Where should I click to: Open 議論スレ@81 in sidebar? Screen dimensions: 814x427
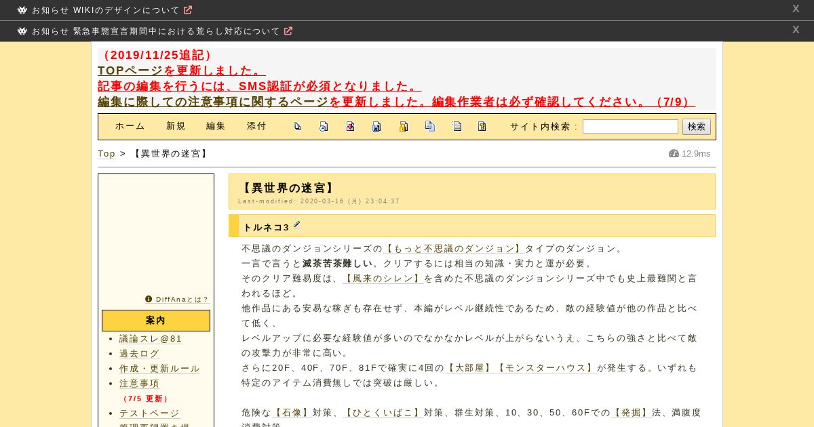click(151, 338)
